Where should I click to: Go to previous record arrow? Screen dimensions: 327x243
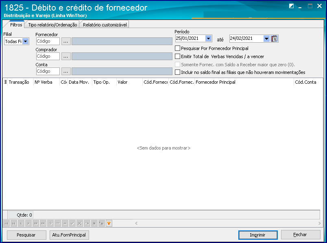coord(21,223)
